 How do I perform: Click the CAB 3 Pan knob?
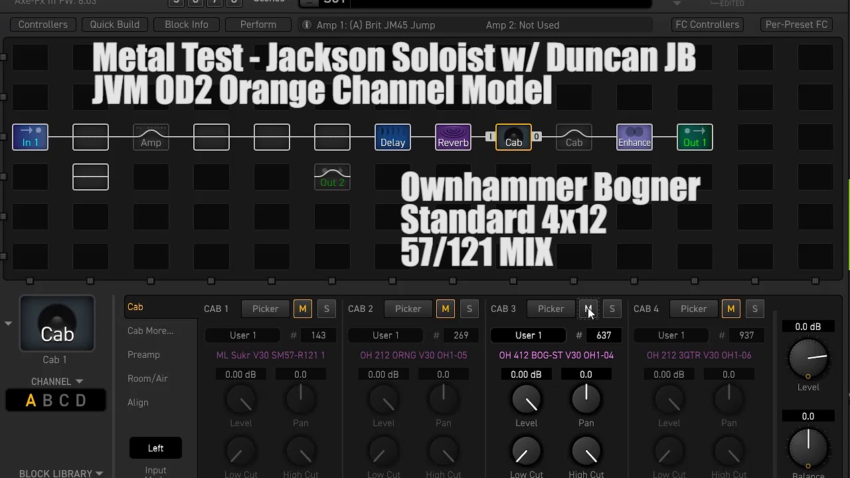[586, 400]
